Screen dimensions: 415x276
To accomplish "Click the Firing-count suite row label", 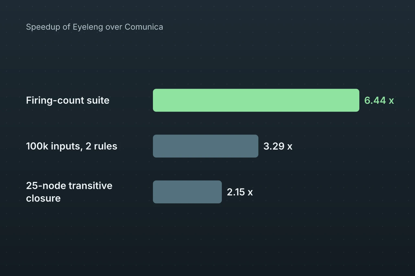I will (68, 100).
